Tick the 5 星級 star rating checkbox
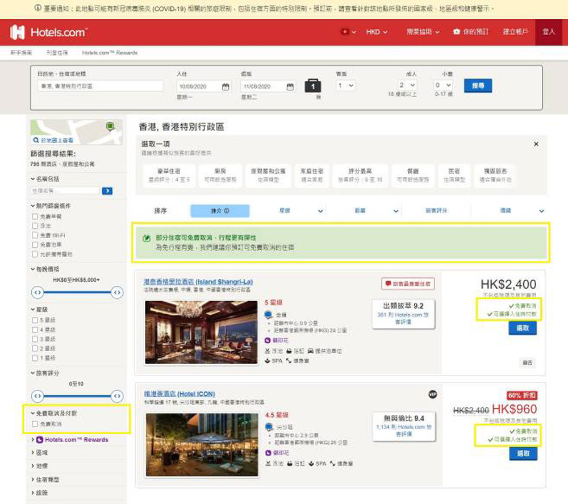Viewport: 568px width, 504px height. pyautogui.click(x=36, y=320)
